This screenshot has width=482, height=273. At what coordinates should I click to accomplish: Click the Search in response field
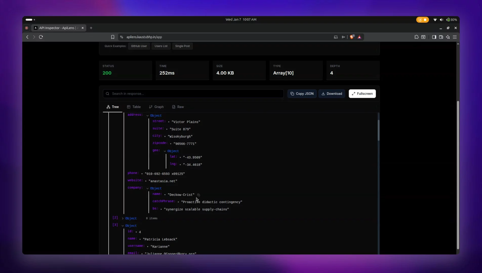coord(193,94)
